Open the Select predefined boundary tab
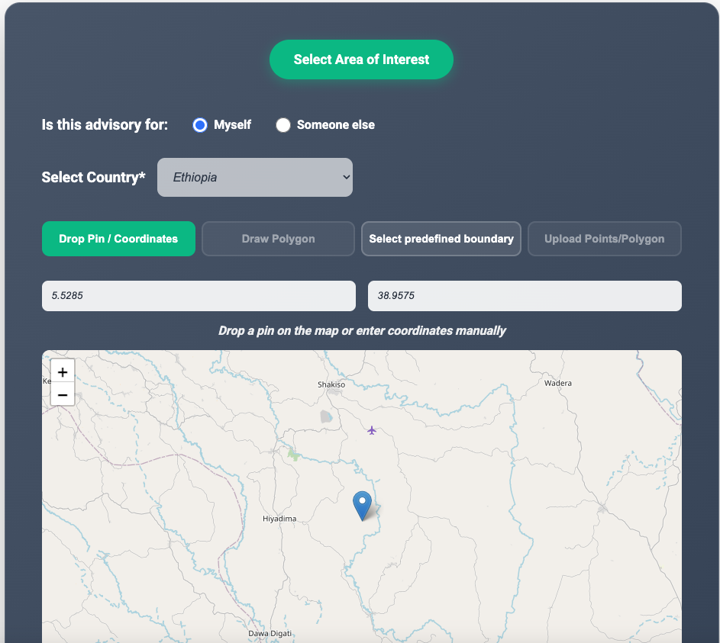The image size is (720, 643). [441, 239]
